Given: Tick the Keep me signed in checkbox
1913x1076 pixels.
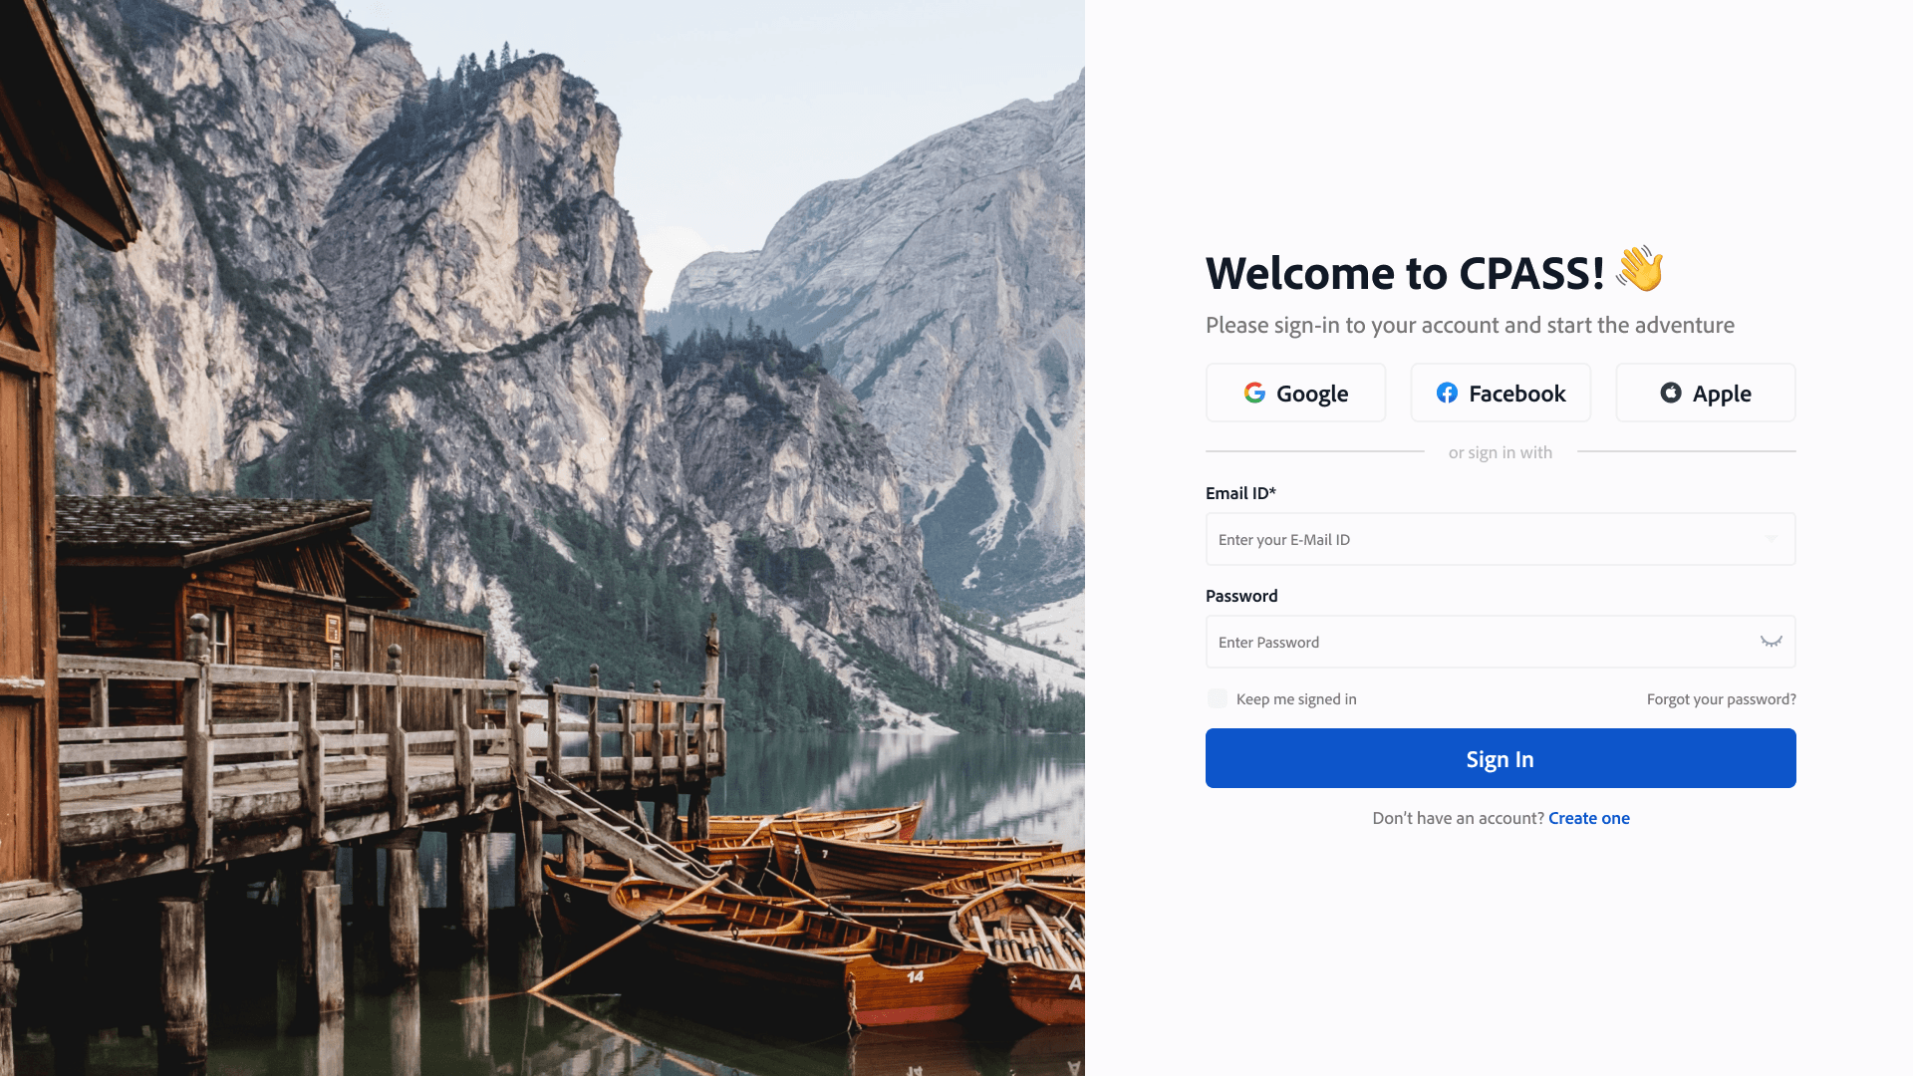Looking at the screenshot, I should (x=1217, y=698).
